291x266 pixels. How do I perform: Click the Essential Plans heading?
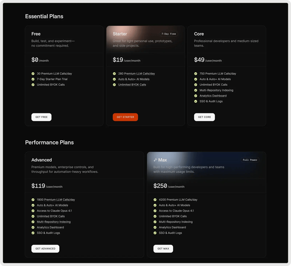44,16
